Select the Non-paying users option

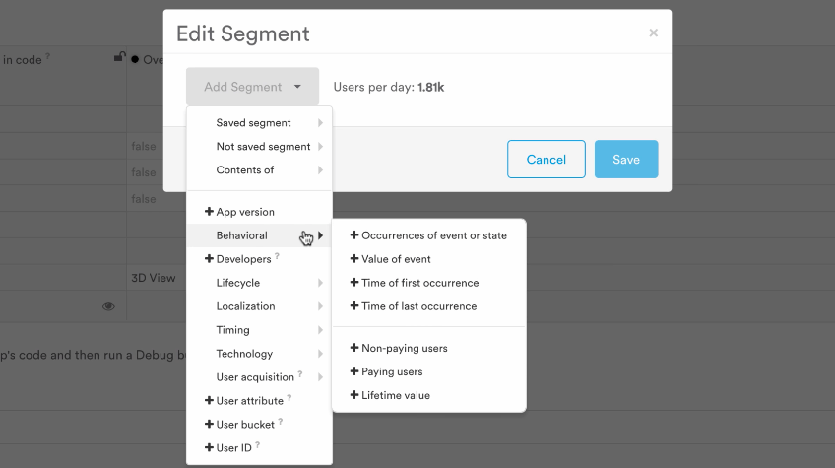pos(399,348)
